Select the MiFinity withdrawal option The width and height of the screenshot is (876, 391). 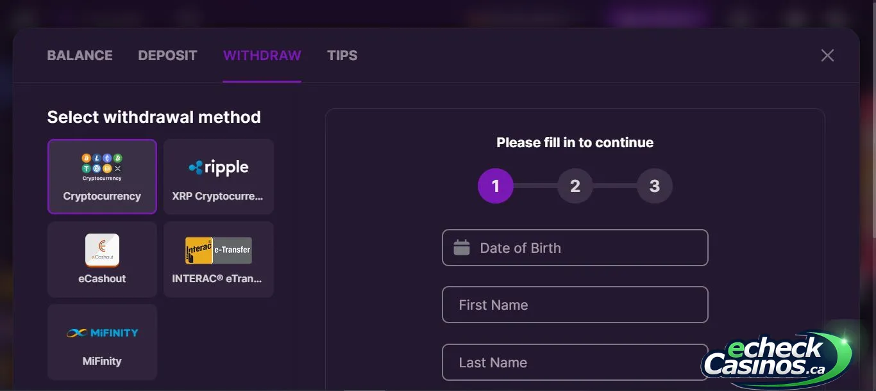pos(102,342)
